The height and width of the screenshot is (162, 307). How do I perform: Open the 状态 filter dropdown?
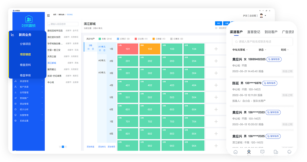pos(262,50)
